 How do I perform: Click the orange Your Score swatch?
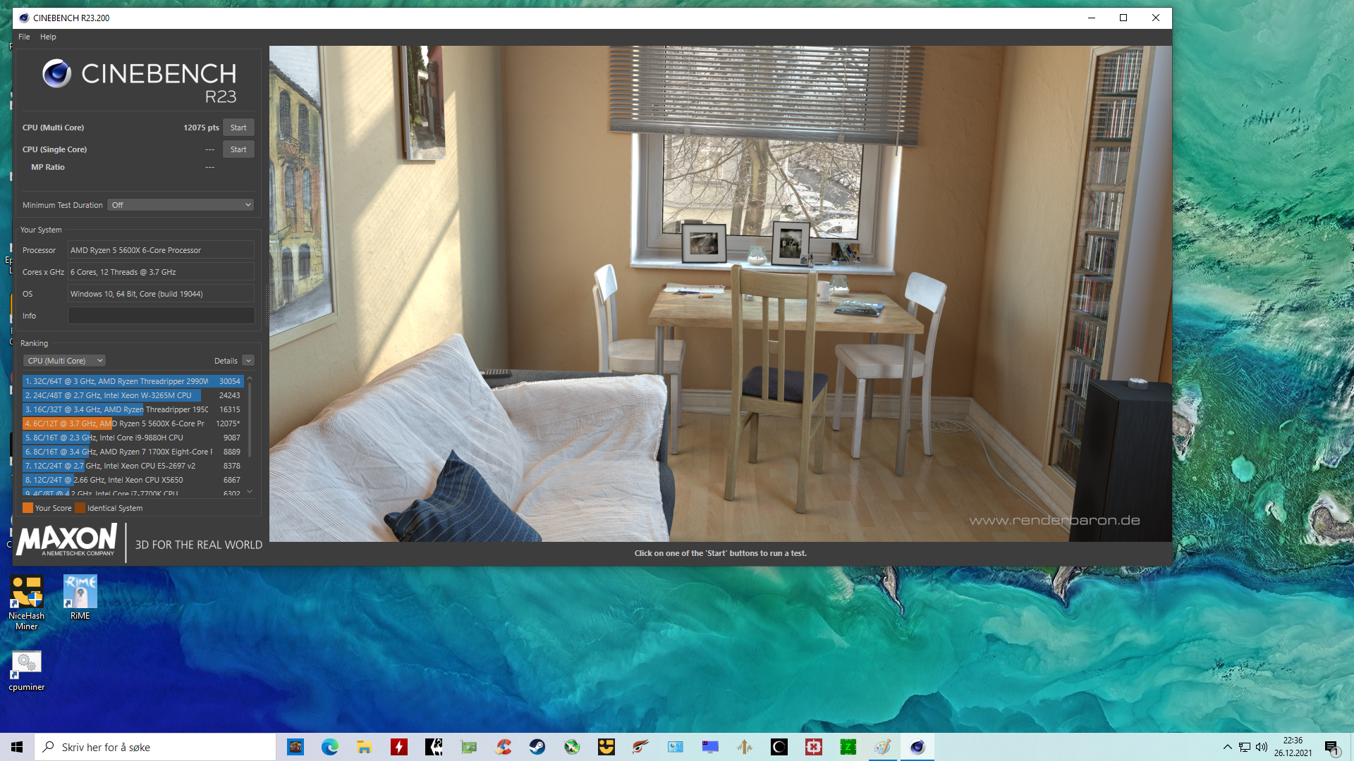tap(28, 508)
